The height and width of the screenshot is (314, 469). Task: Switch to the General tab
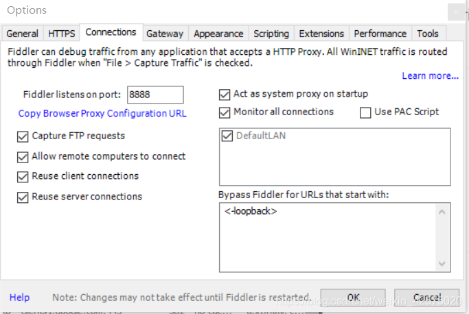tap(22, 34)
